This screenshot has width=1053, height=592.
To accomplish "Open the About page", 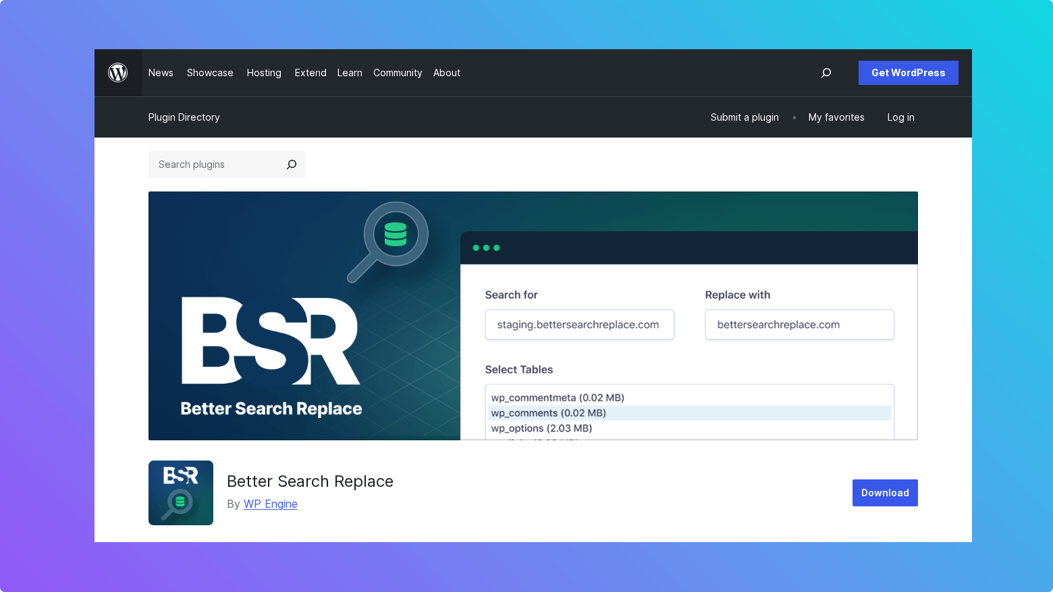I will point(446,72).
